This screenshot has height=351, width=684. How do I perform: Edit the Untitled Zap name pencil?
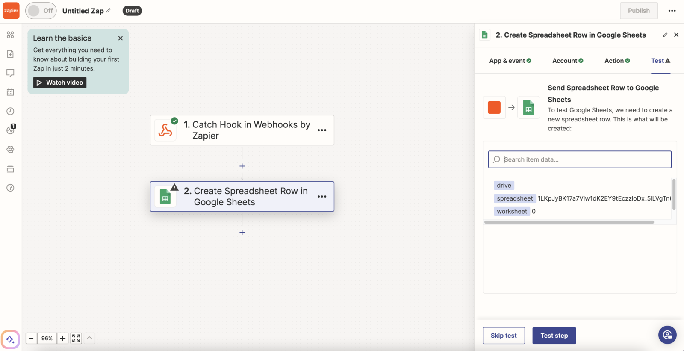point(109,11)
